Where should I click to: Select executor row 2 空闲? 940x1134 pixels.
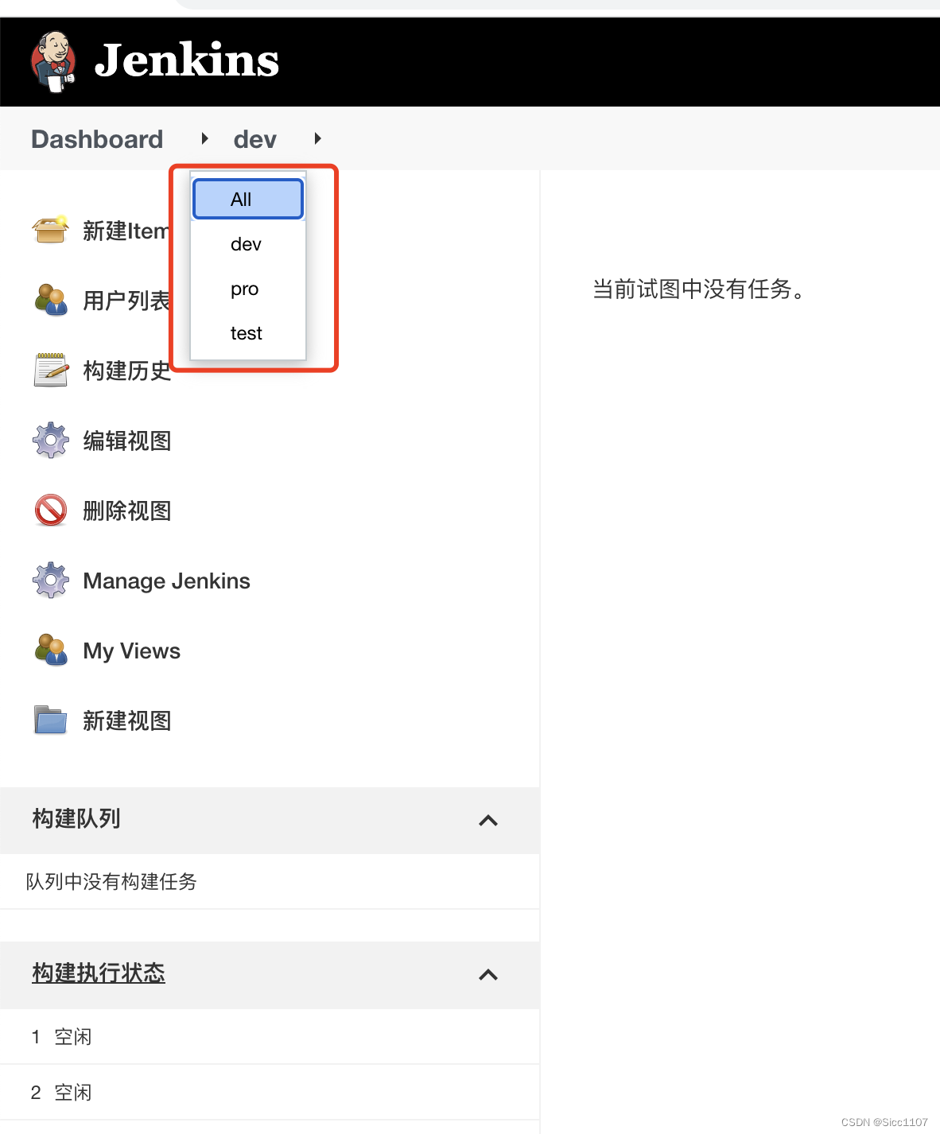(x=270, y=1092)
